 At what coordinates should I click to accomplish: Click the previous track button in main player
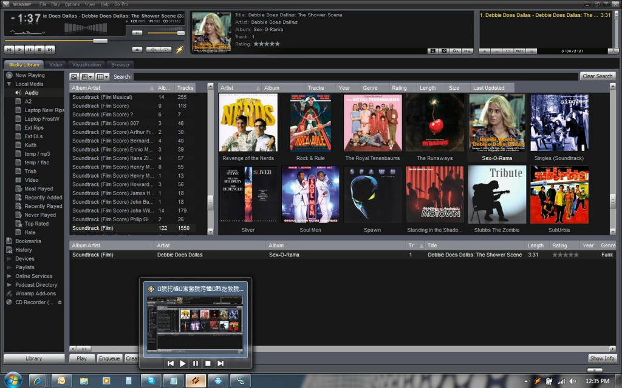(9, 50)
